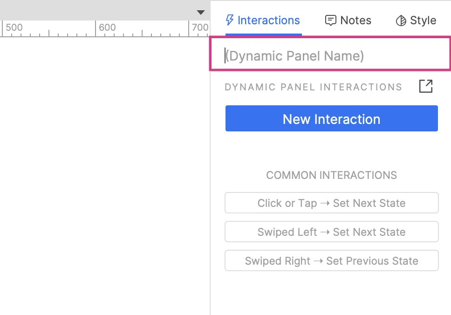Image resolution: width=451 pixels, height=315 pixels.
Task: Click the DYNAMIC PANEL INTERACTIONS heading
Action: click(x=313, y=87)
